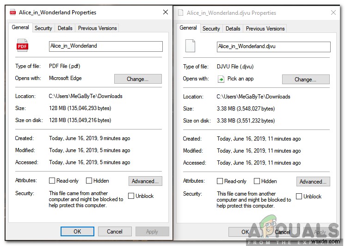Image resolution: width=345 pixels, height=246 pixels.
Task: Click size on disk 128 MB (135,049,216 bytes)
Action: [x=80, y=120]
